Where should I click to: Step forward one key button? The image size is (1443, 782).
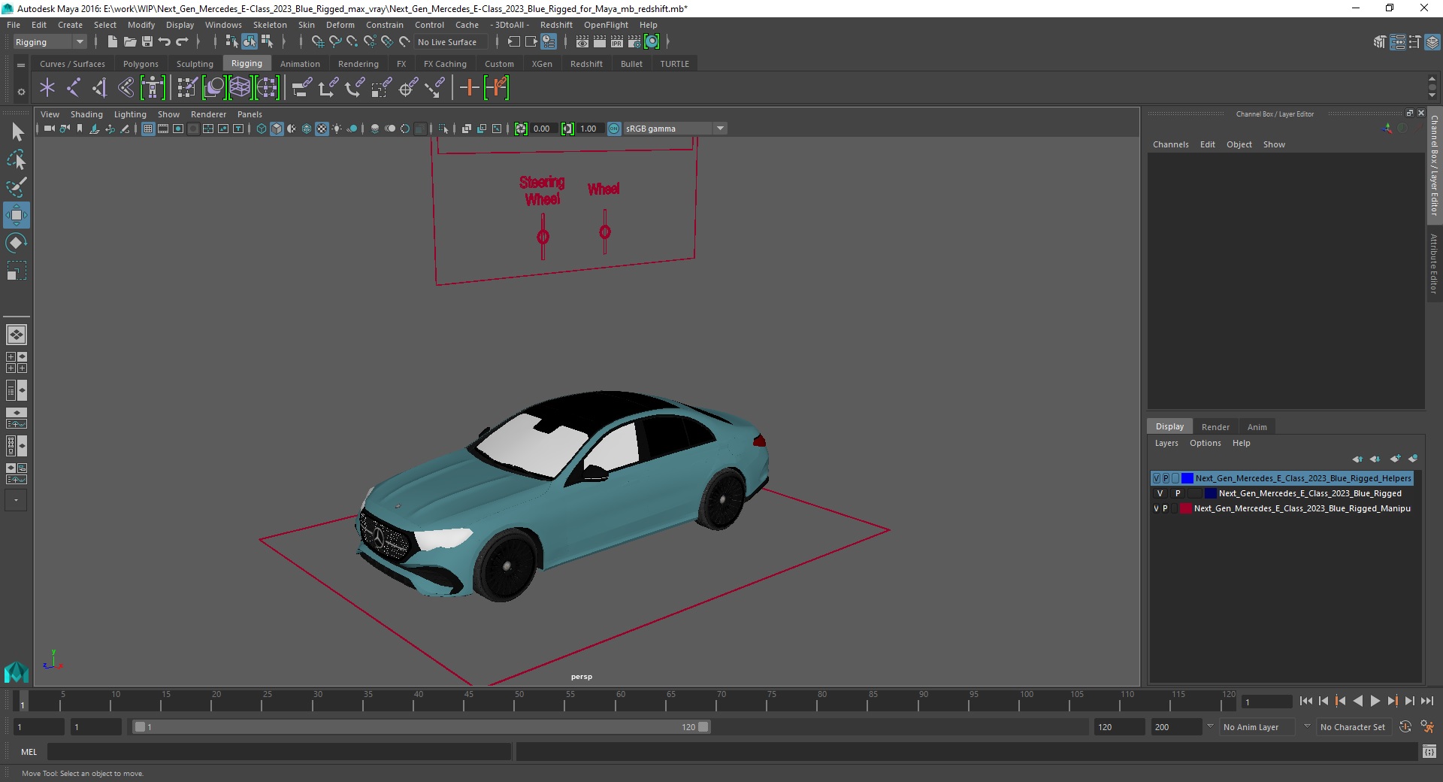pos(1392,701)
